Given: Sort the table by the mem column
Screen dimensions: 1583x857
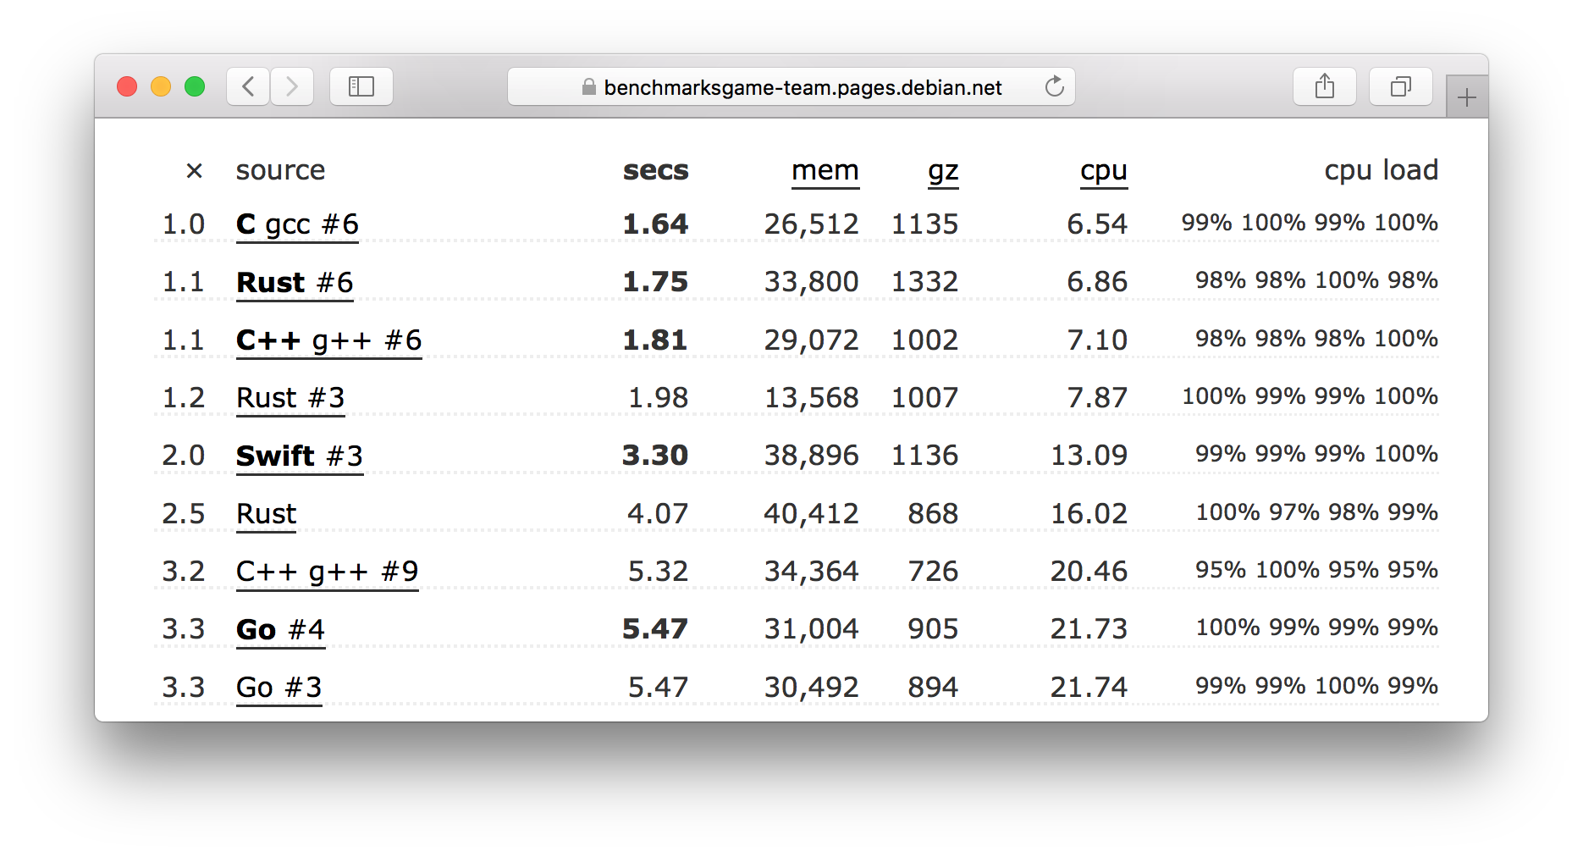Looking at the screenshot, I should click(x=825, y=170).
